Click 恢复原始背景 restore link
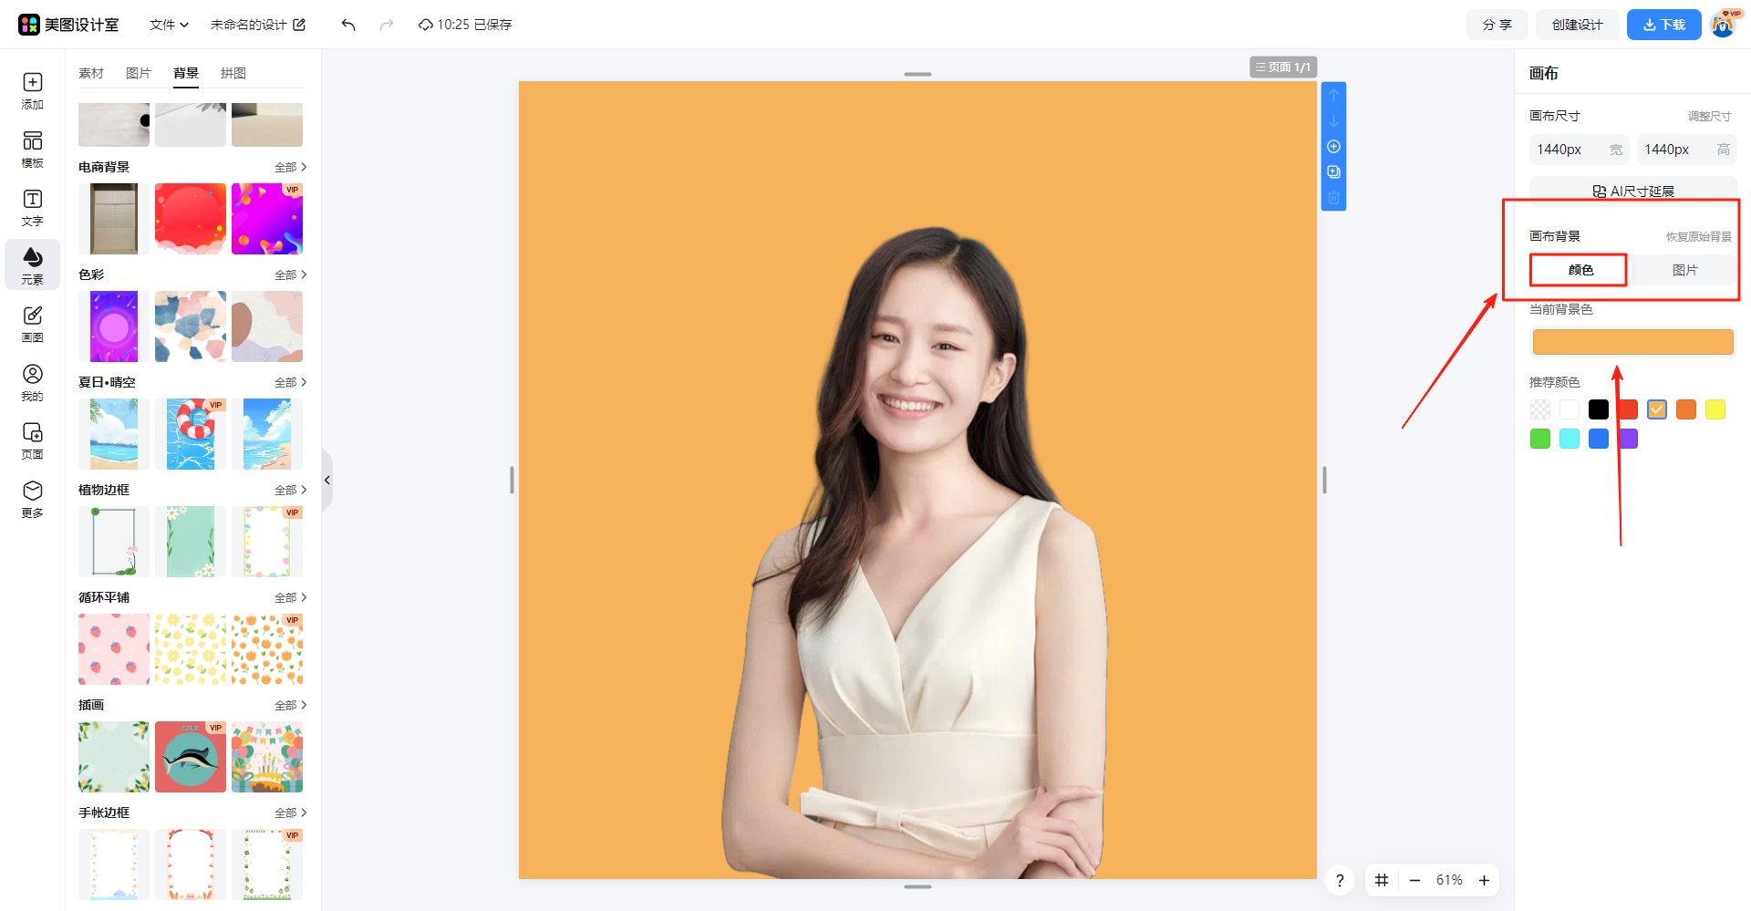1751x911 pixels. tap(1698, 236)
